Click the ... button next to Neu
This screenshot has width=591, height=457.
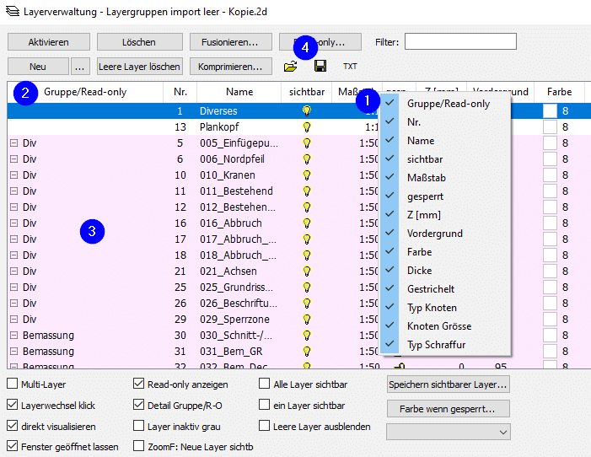coord(79,67)
